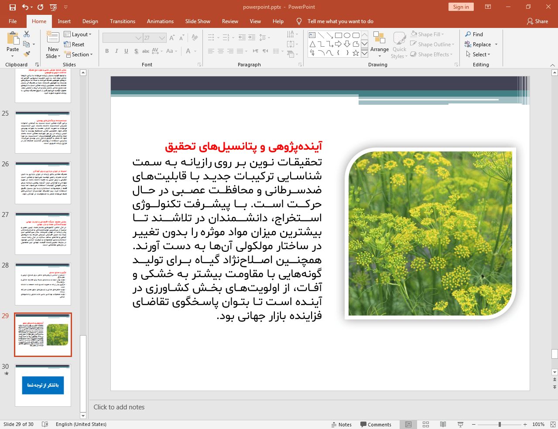Start slideshow from beginning in Quick Access toolbar

tap(53, 7)
